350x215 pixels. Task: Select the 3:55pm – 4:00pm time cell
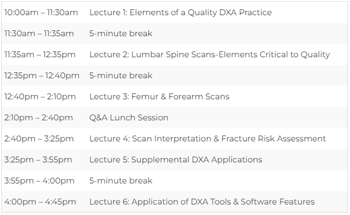39,181
